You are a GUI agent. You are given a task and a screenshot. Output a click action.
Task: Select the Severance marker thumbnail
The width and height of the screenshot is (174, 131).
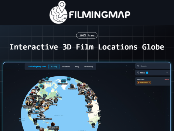[57, 95]
